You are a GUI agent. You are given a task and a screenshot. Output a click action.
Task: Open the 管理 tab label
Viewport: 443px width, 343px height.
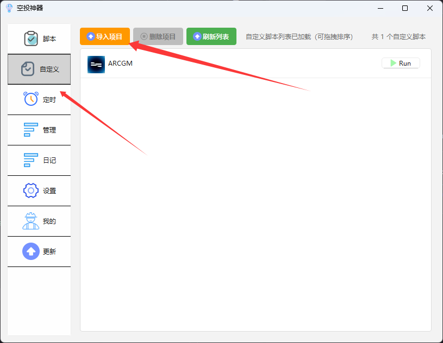point(49,130)
